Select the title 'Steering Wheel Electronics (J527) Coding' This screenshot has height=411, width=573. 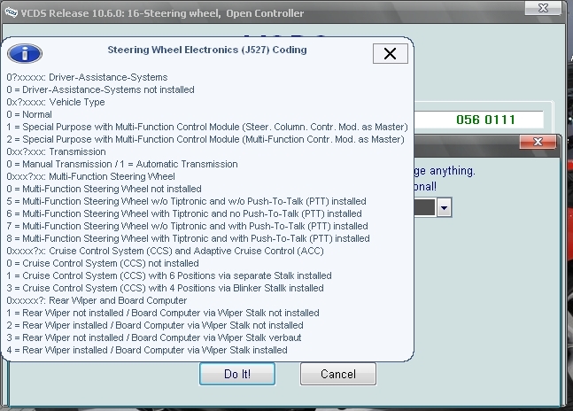207,50
